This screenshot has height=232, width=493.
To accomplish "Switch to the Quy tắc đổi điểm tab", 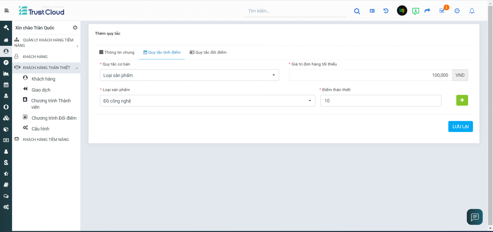I will click(208, 52).
